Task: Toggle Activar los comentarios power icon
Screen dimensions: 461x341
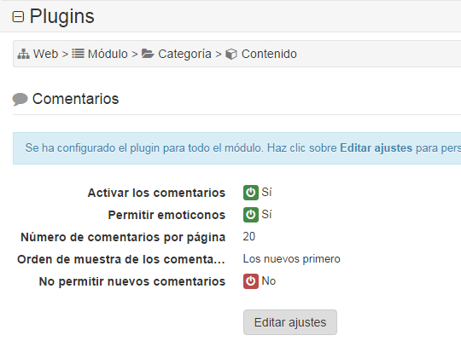Action: coord(251,193)
